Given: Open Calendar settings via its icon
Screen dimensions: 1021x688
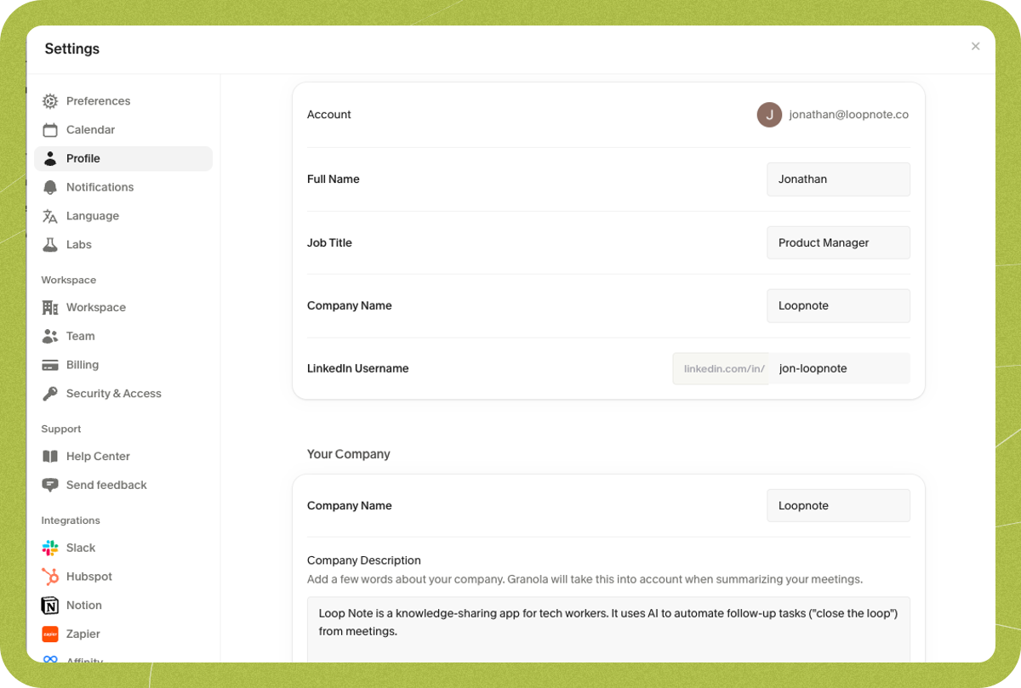Looking at the screenshot, I should (50, 130).
